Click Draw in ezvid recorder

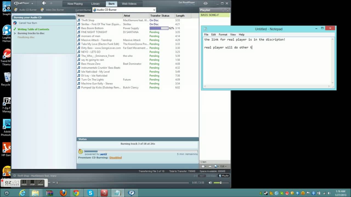pos(40,183)
